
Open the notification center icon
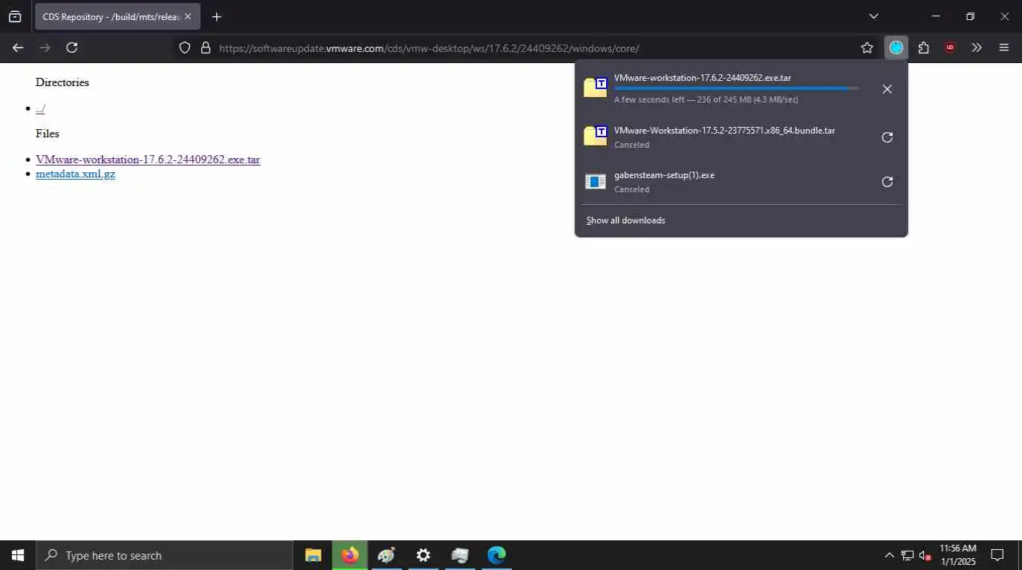click(x=997, y=555)
